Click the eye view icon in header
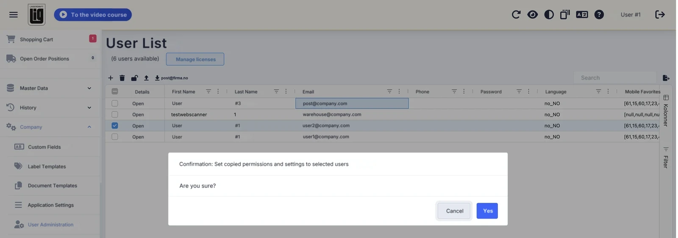This screenshot has width=678, height=238. [532, 14]
